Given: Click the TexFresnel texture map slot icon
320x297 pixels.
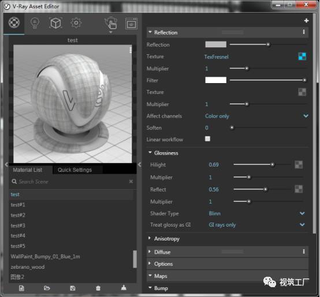Looking at the screenshot, I should tap(302, 57).
